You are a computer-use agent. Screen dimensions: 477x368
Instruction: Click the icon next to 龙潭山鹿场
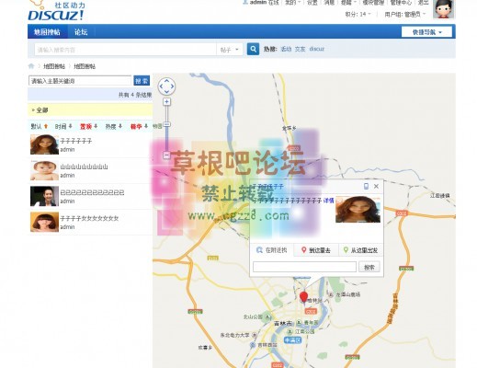[x=331, y=294]
